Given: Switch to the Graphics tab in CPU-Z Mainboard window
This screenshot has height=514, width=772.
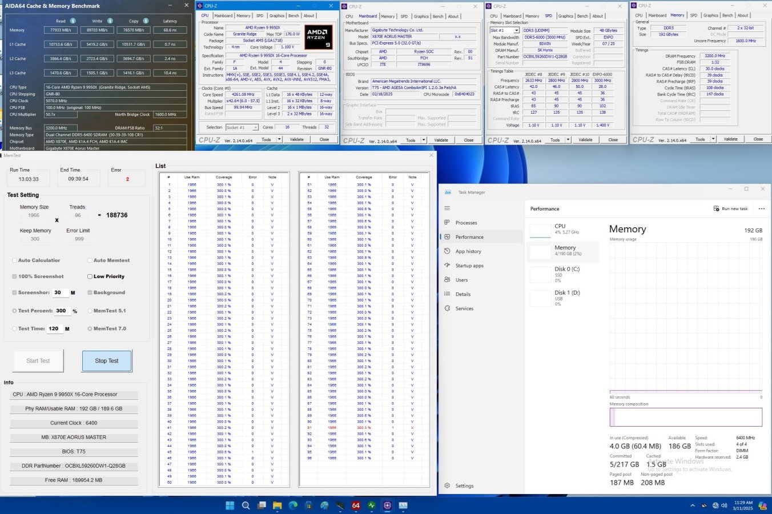Looking at the screenshot, I should coord(421,17).
